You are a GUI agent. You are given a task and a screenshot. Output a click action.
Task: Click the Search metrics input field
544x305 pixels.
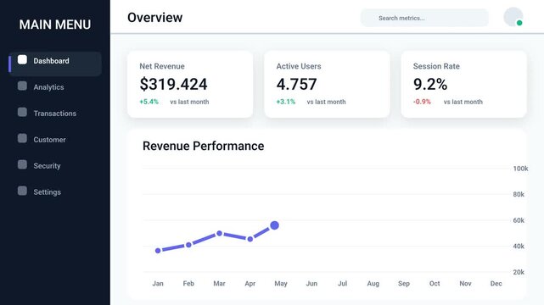pyautogui.click(x=424, y=18)
